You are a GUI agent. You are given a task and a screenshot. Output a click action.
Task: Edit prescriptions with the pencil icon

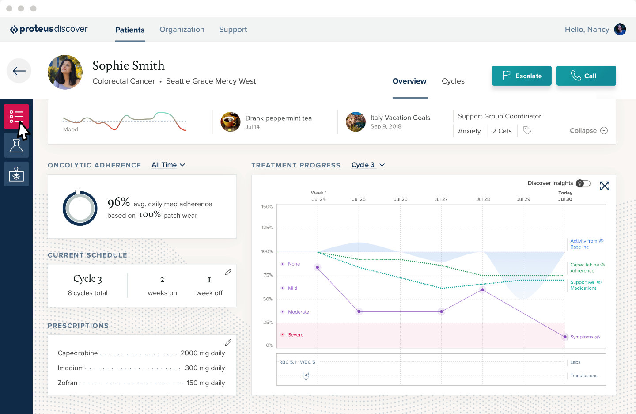pyautogui.click(x=228, y=342)
